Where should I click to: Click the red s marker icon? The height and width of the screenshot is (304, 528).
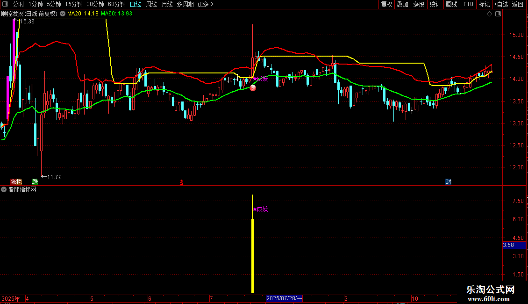point(181,182)
